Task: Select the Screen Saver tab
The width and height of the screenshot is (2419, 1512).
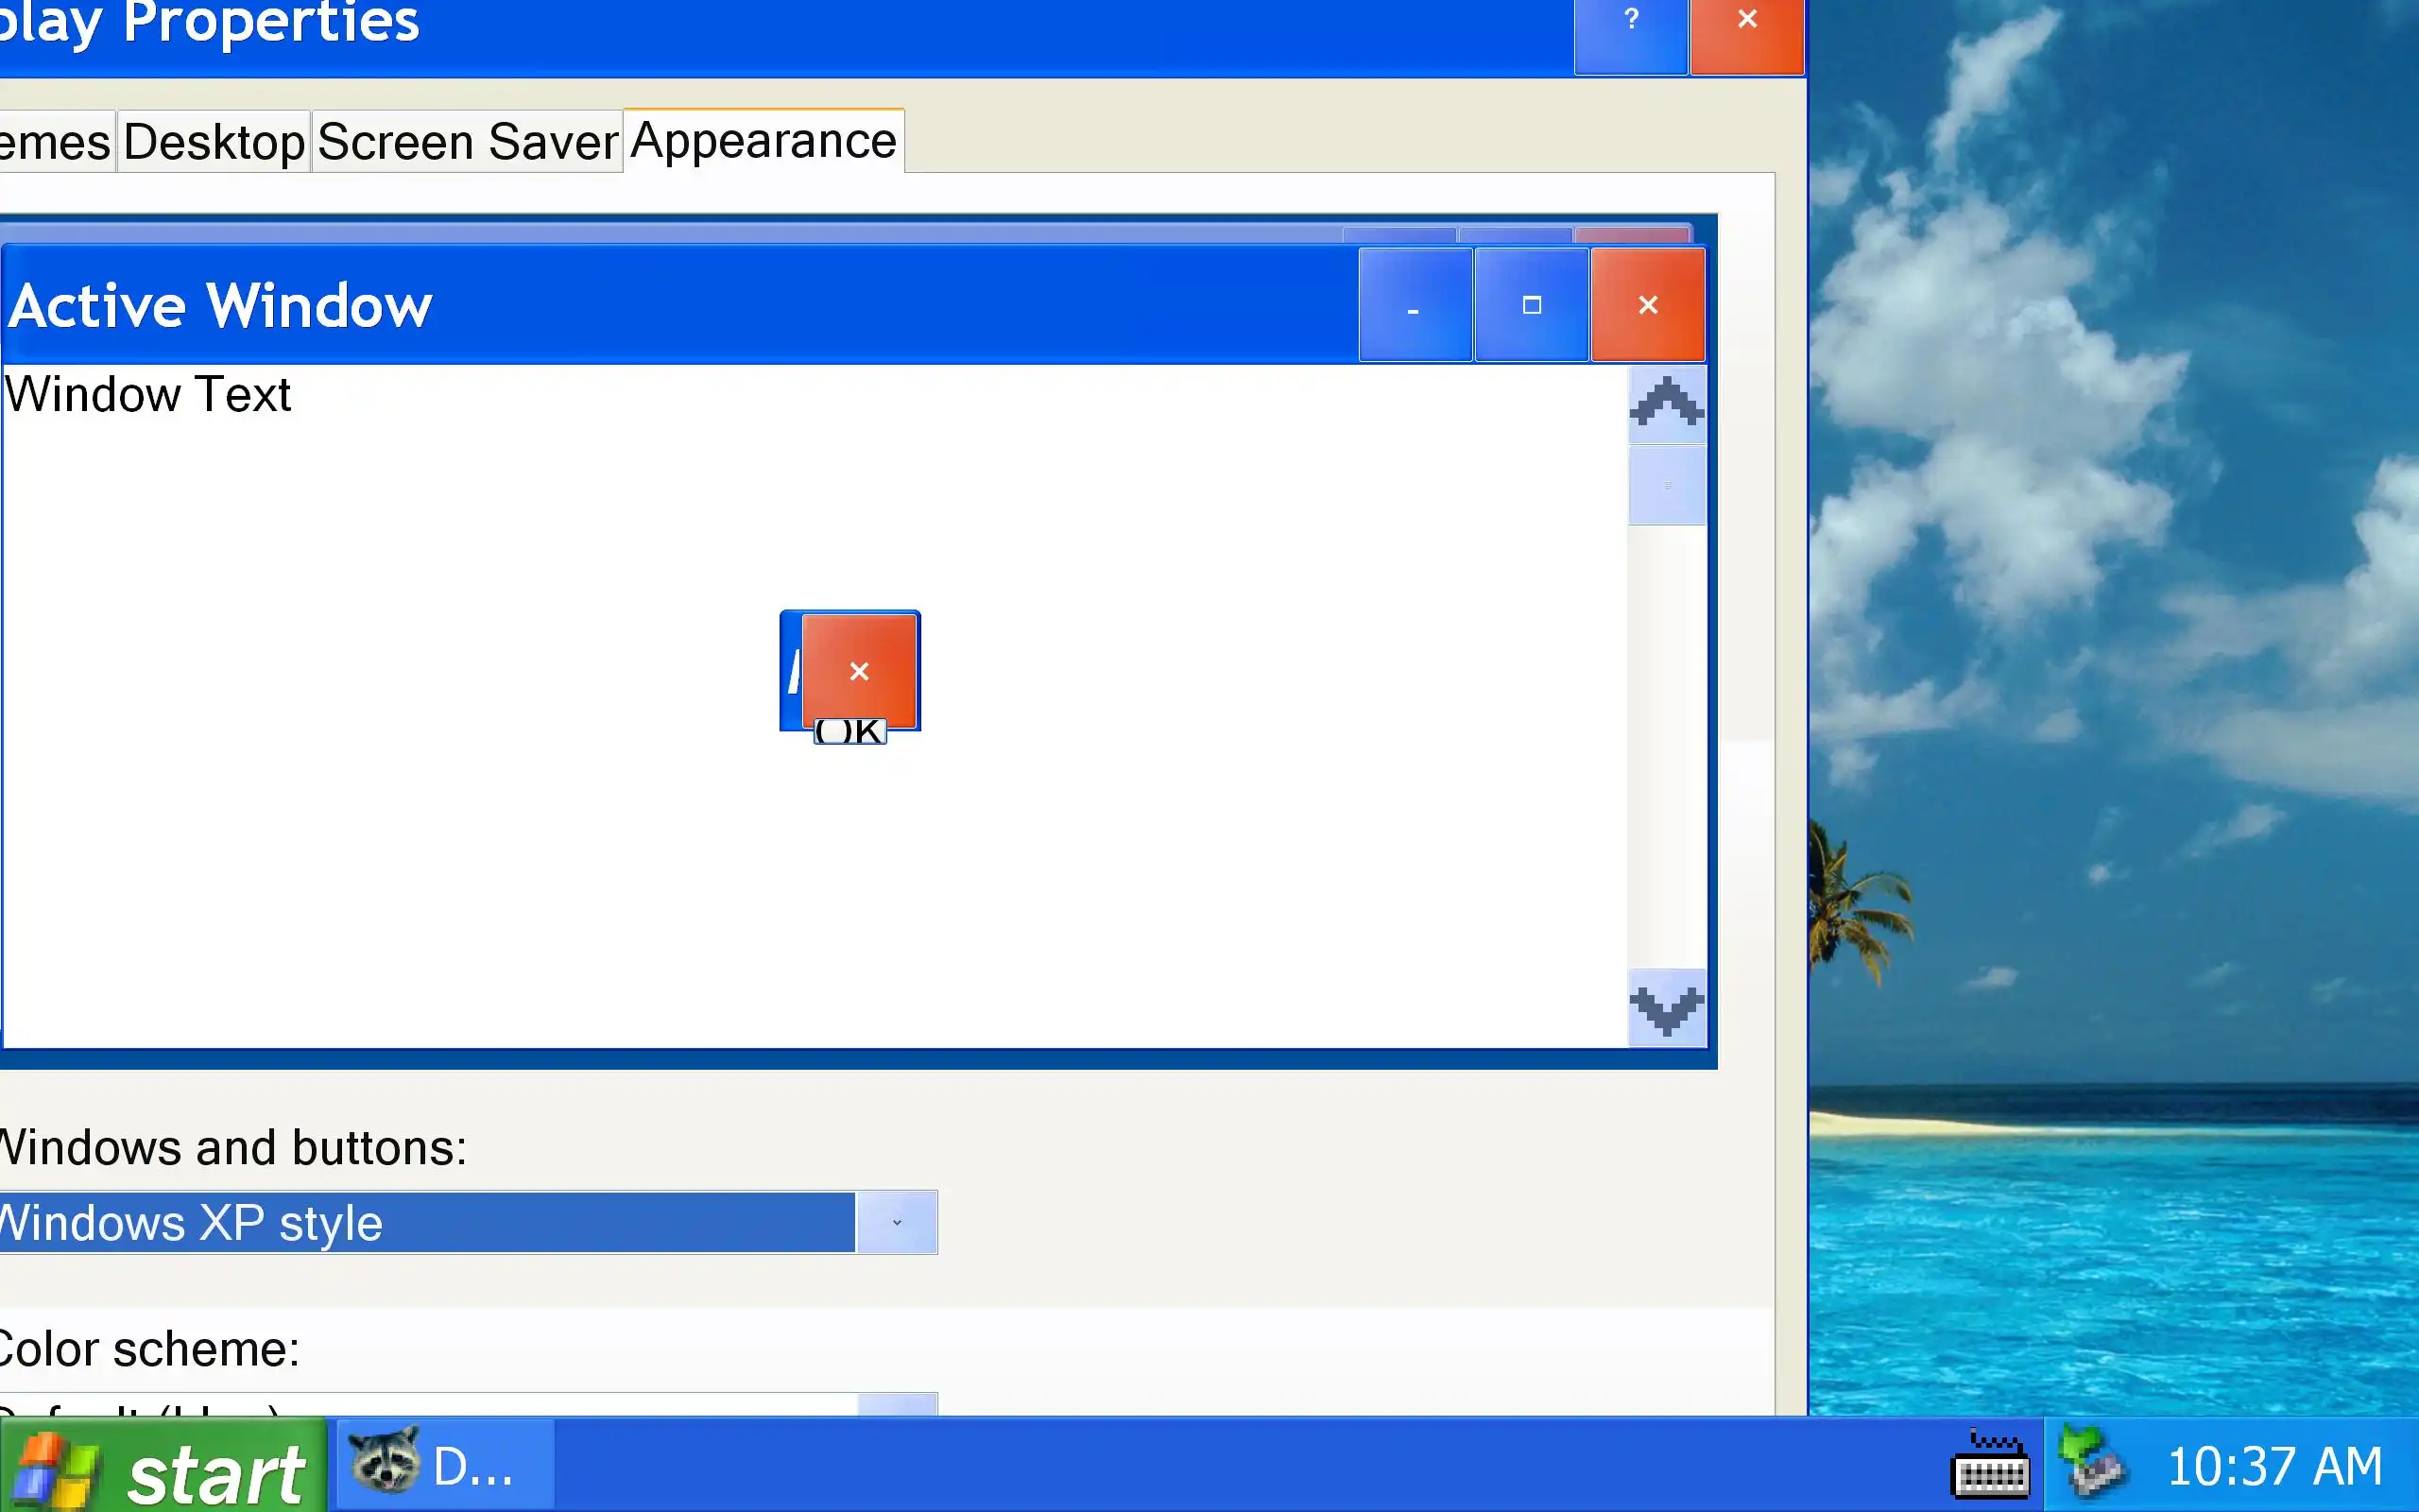Action: 467,142
